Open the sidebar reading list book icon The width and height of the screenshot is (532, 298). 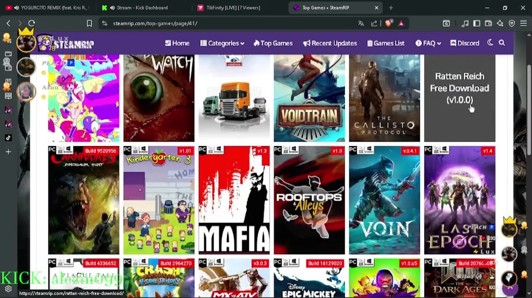coord(8,96)
